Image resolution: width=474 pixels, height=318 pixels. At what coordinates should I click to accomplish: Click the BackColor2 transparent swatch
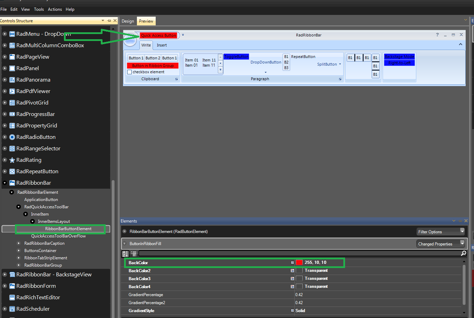[x=299, y=271]
